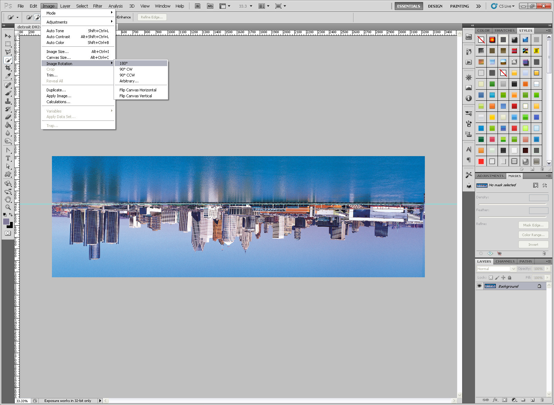This screenshot has height=405, width=554.
Task: Click the Background layer thumbnail
Action: click(x=490, y=286)
